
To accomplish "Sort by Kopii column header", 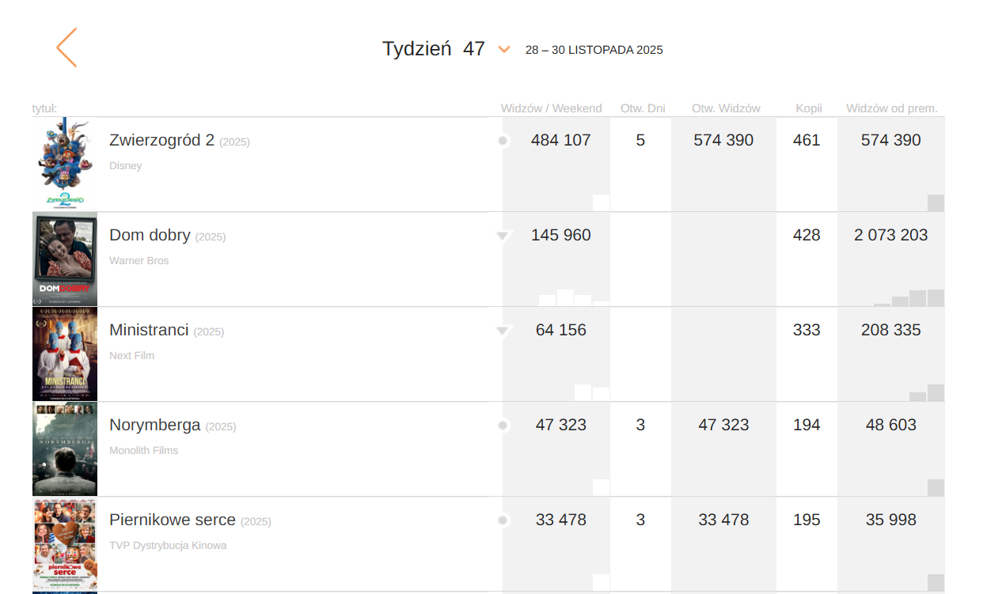I will click(x=809, y=108).
